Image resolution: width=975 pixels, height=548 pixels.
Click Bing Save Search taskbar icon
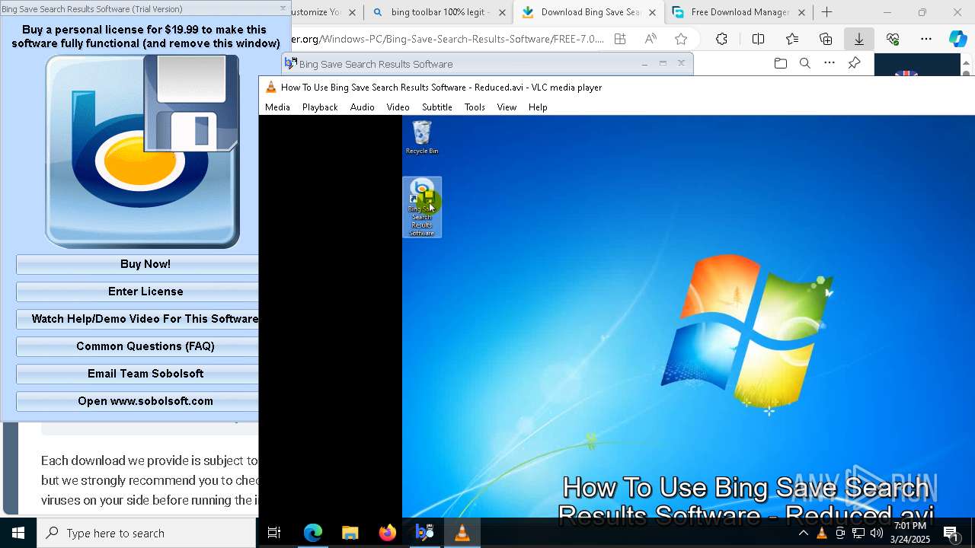(x=424, y=533)
